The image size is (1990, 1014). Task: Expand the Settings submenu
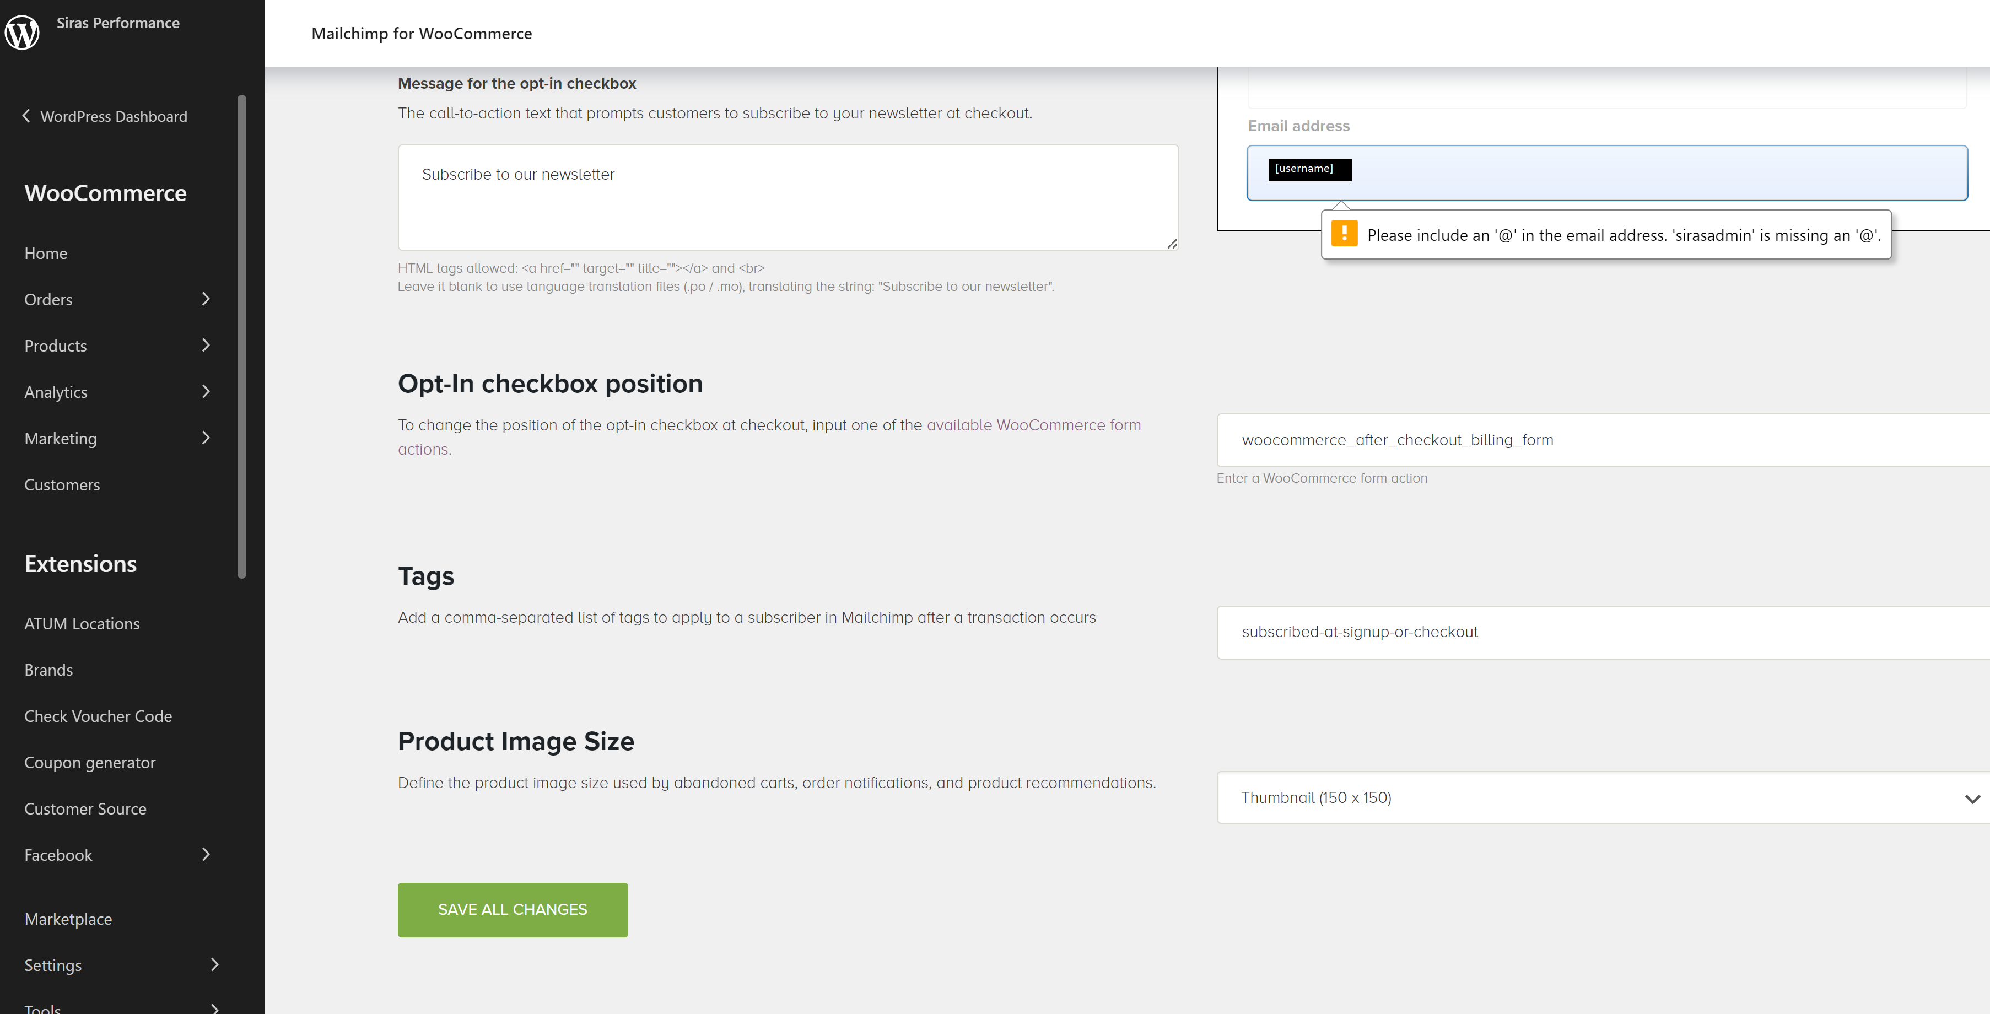214,964
